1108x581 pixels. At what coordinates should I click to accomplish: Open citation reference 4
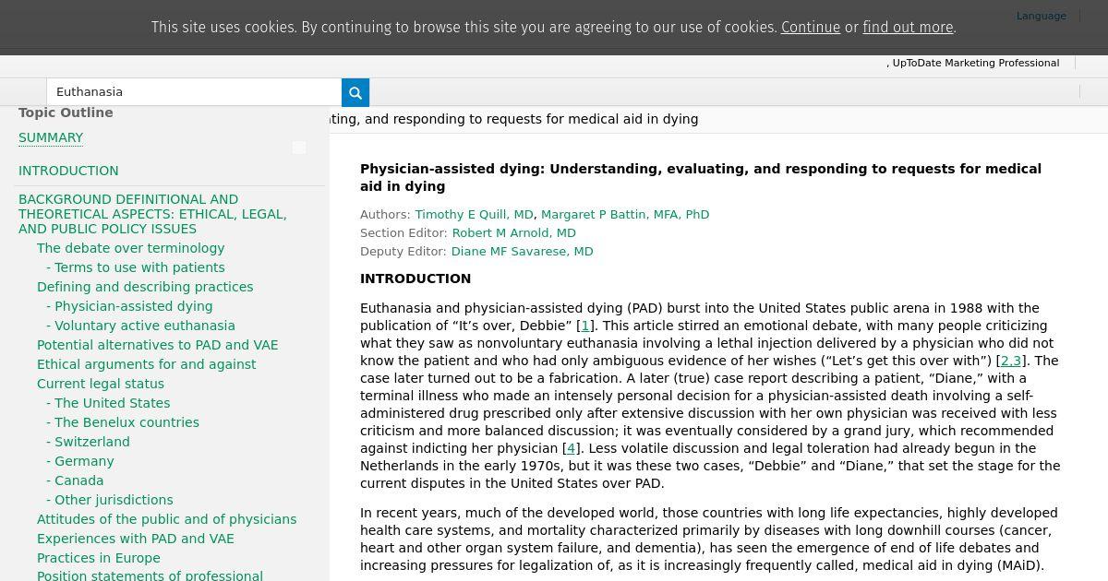click(x=571, y=448)
